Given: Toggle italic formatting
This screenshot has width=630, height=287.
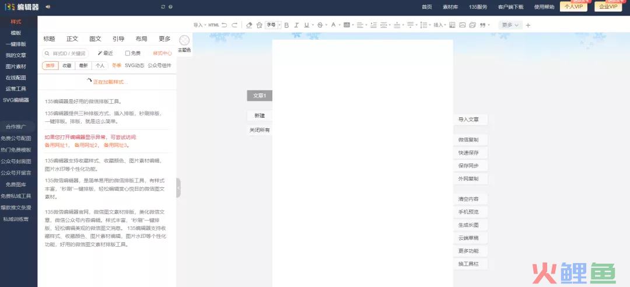Looking at the screenshot, I should [x=296, y=25].
